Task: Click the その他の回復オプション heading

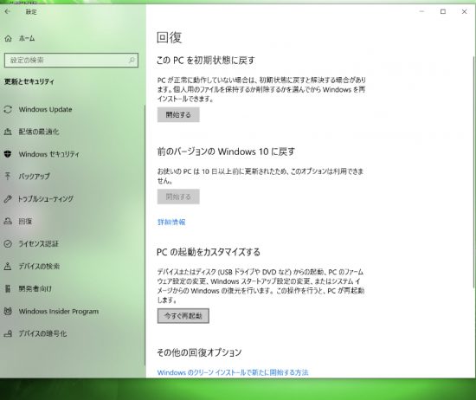Action: coord(199,352)
